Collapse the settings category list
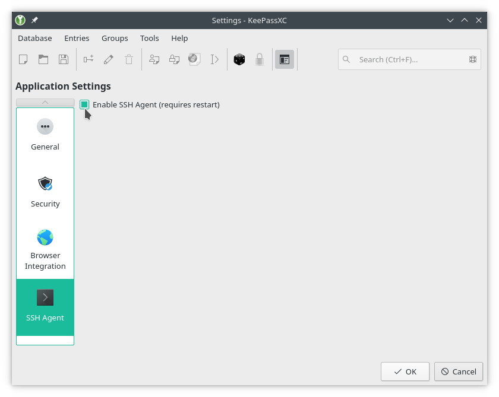Image resolution: width=499 pixels, height=397 pixels. 45,102
